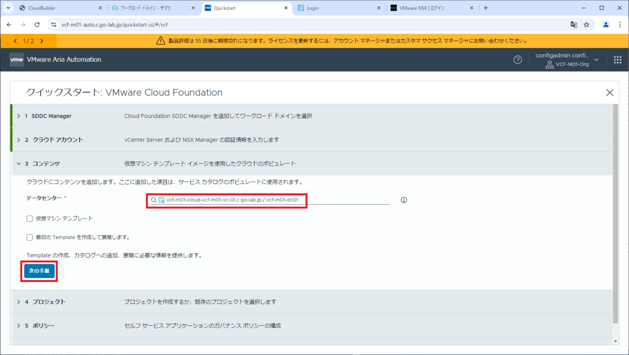Click the 次の手順 button
This screenshot has height=355, width=629.
click(x=39, y=271)
